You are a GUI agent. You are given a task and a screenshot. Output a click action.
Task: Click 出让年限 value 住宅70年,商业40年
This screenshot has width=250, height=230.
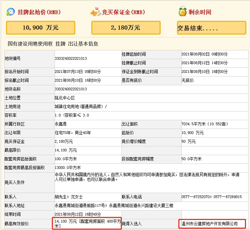pyautogui.click(x=73, y=133)
